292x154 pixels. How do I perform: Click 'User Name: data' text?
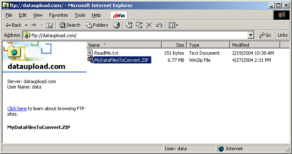[x=24, y=87]
